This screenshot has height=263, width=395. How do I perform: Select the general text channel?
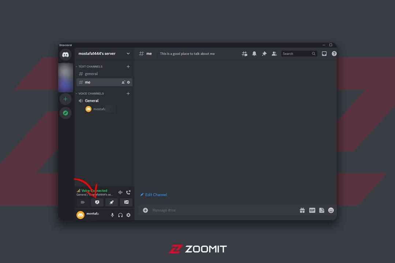pos(104,74)
